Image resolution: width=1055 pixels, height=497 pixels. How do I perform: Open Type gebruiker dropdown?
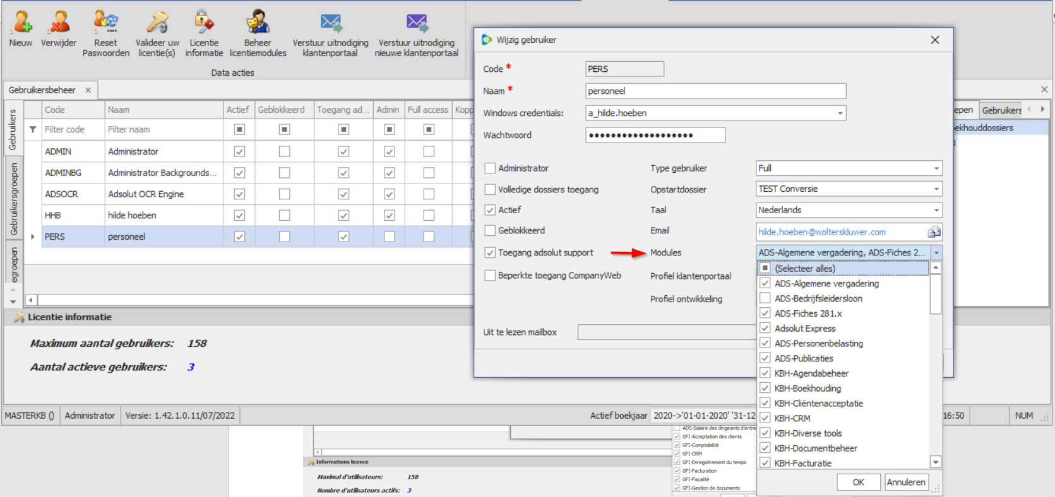coord(936,168)
